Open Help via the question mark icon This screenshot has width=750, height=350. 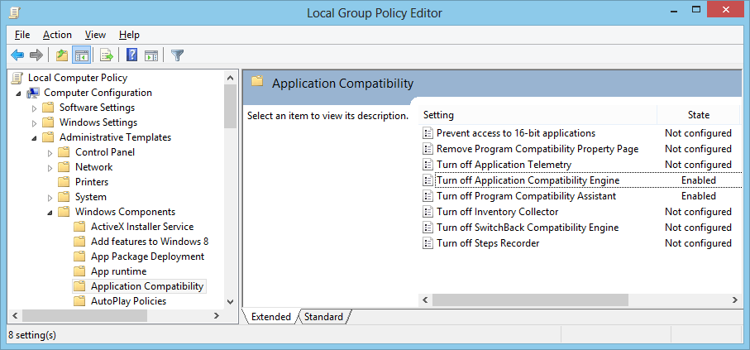pos(132,55)
